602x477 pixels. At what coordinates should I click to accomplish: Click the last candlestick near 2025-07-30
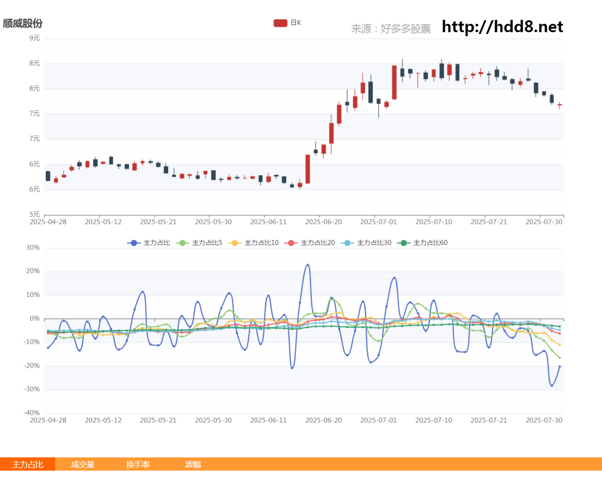[560, 105]
